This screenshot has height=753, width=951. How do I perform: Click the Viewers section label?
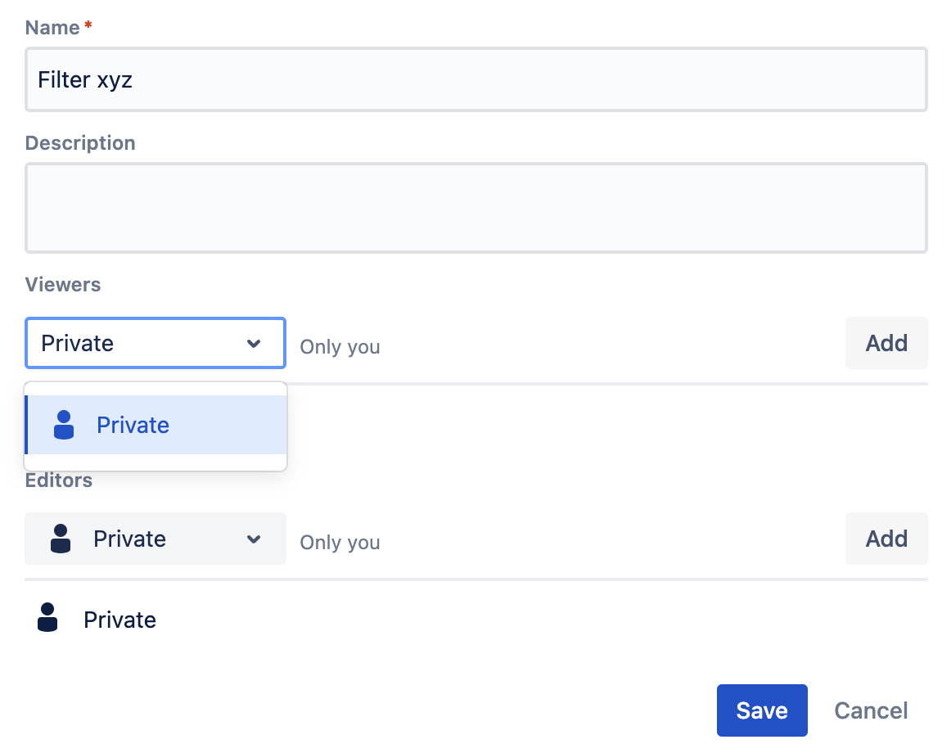63,285
